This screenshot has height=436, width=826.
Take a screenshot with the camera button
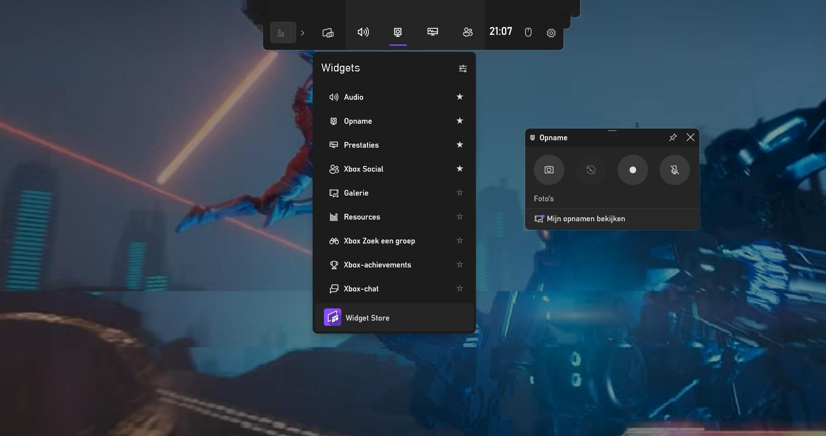point(549,170)
